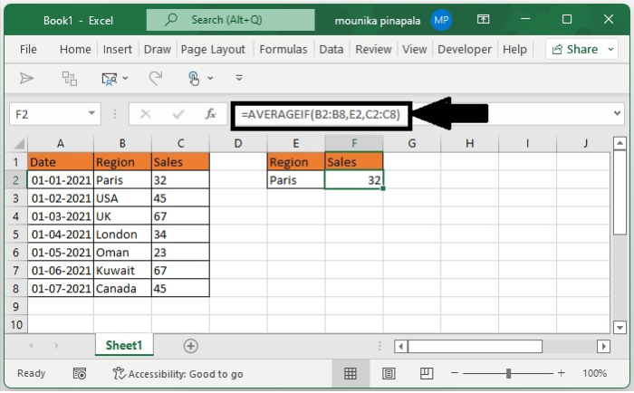Click the Ready status indicator
The width and height of the screenshot is (634, 393).
point(31,373)
